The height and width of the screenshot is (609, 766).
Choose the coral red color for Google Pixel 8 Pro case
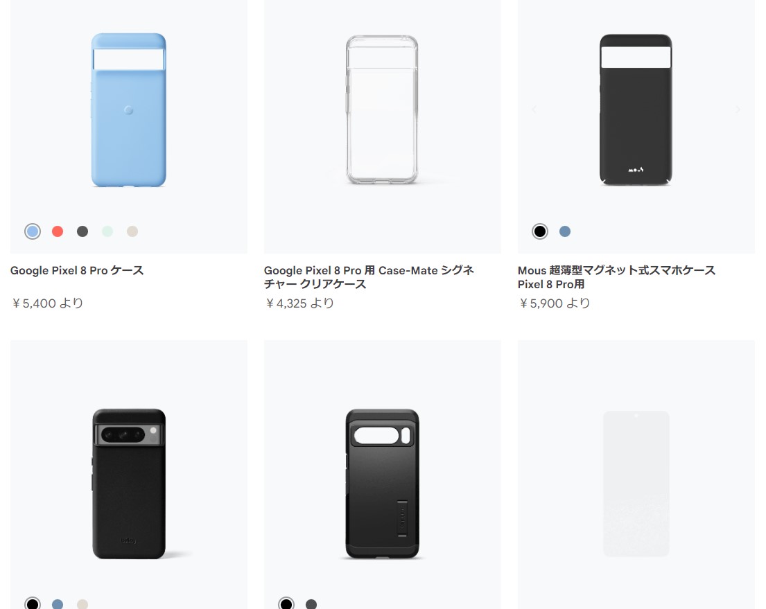58,231
